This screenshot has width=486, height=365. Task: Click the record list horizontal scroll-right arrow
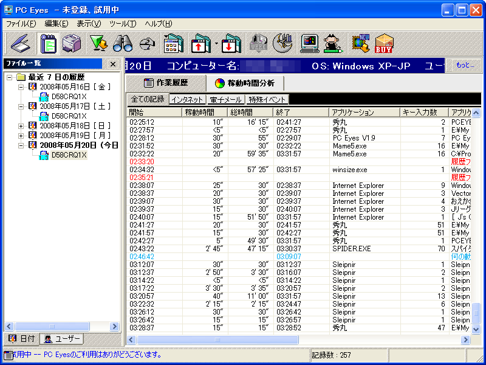[x=466, y=340]
